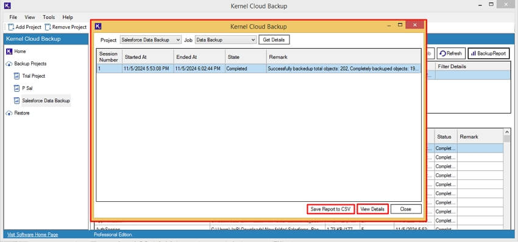Click the Refresh button label
Image resolution: width=518 pixels, height=242 pixels.
[454, 54]
